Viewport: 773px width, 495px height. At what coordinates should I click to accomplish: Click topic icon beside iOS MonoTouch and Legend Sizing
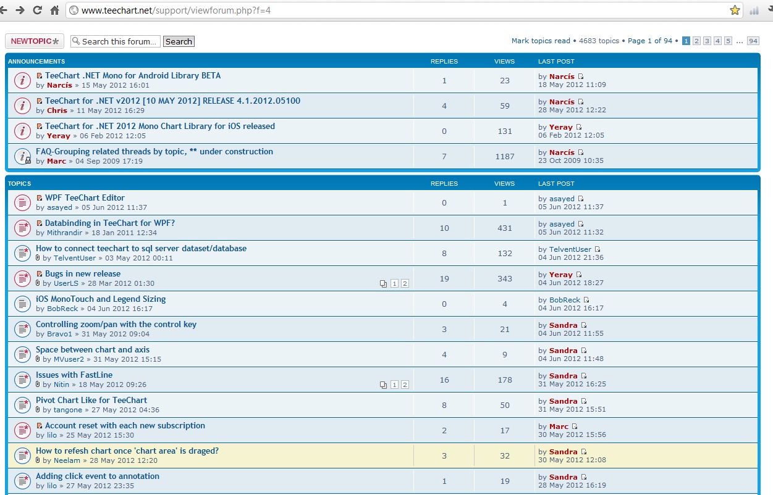pyautogui.click(x=22, y=304)
